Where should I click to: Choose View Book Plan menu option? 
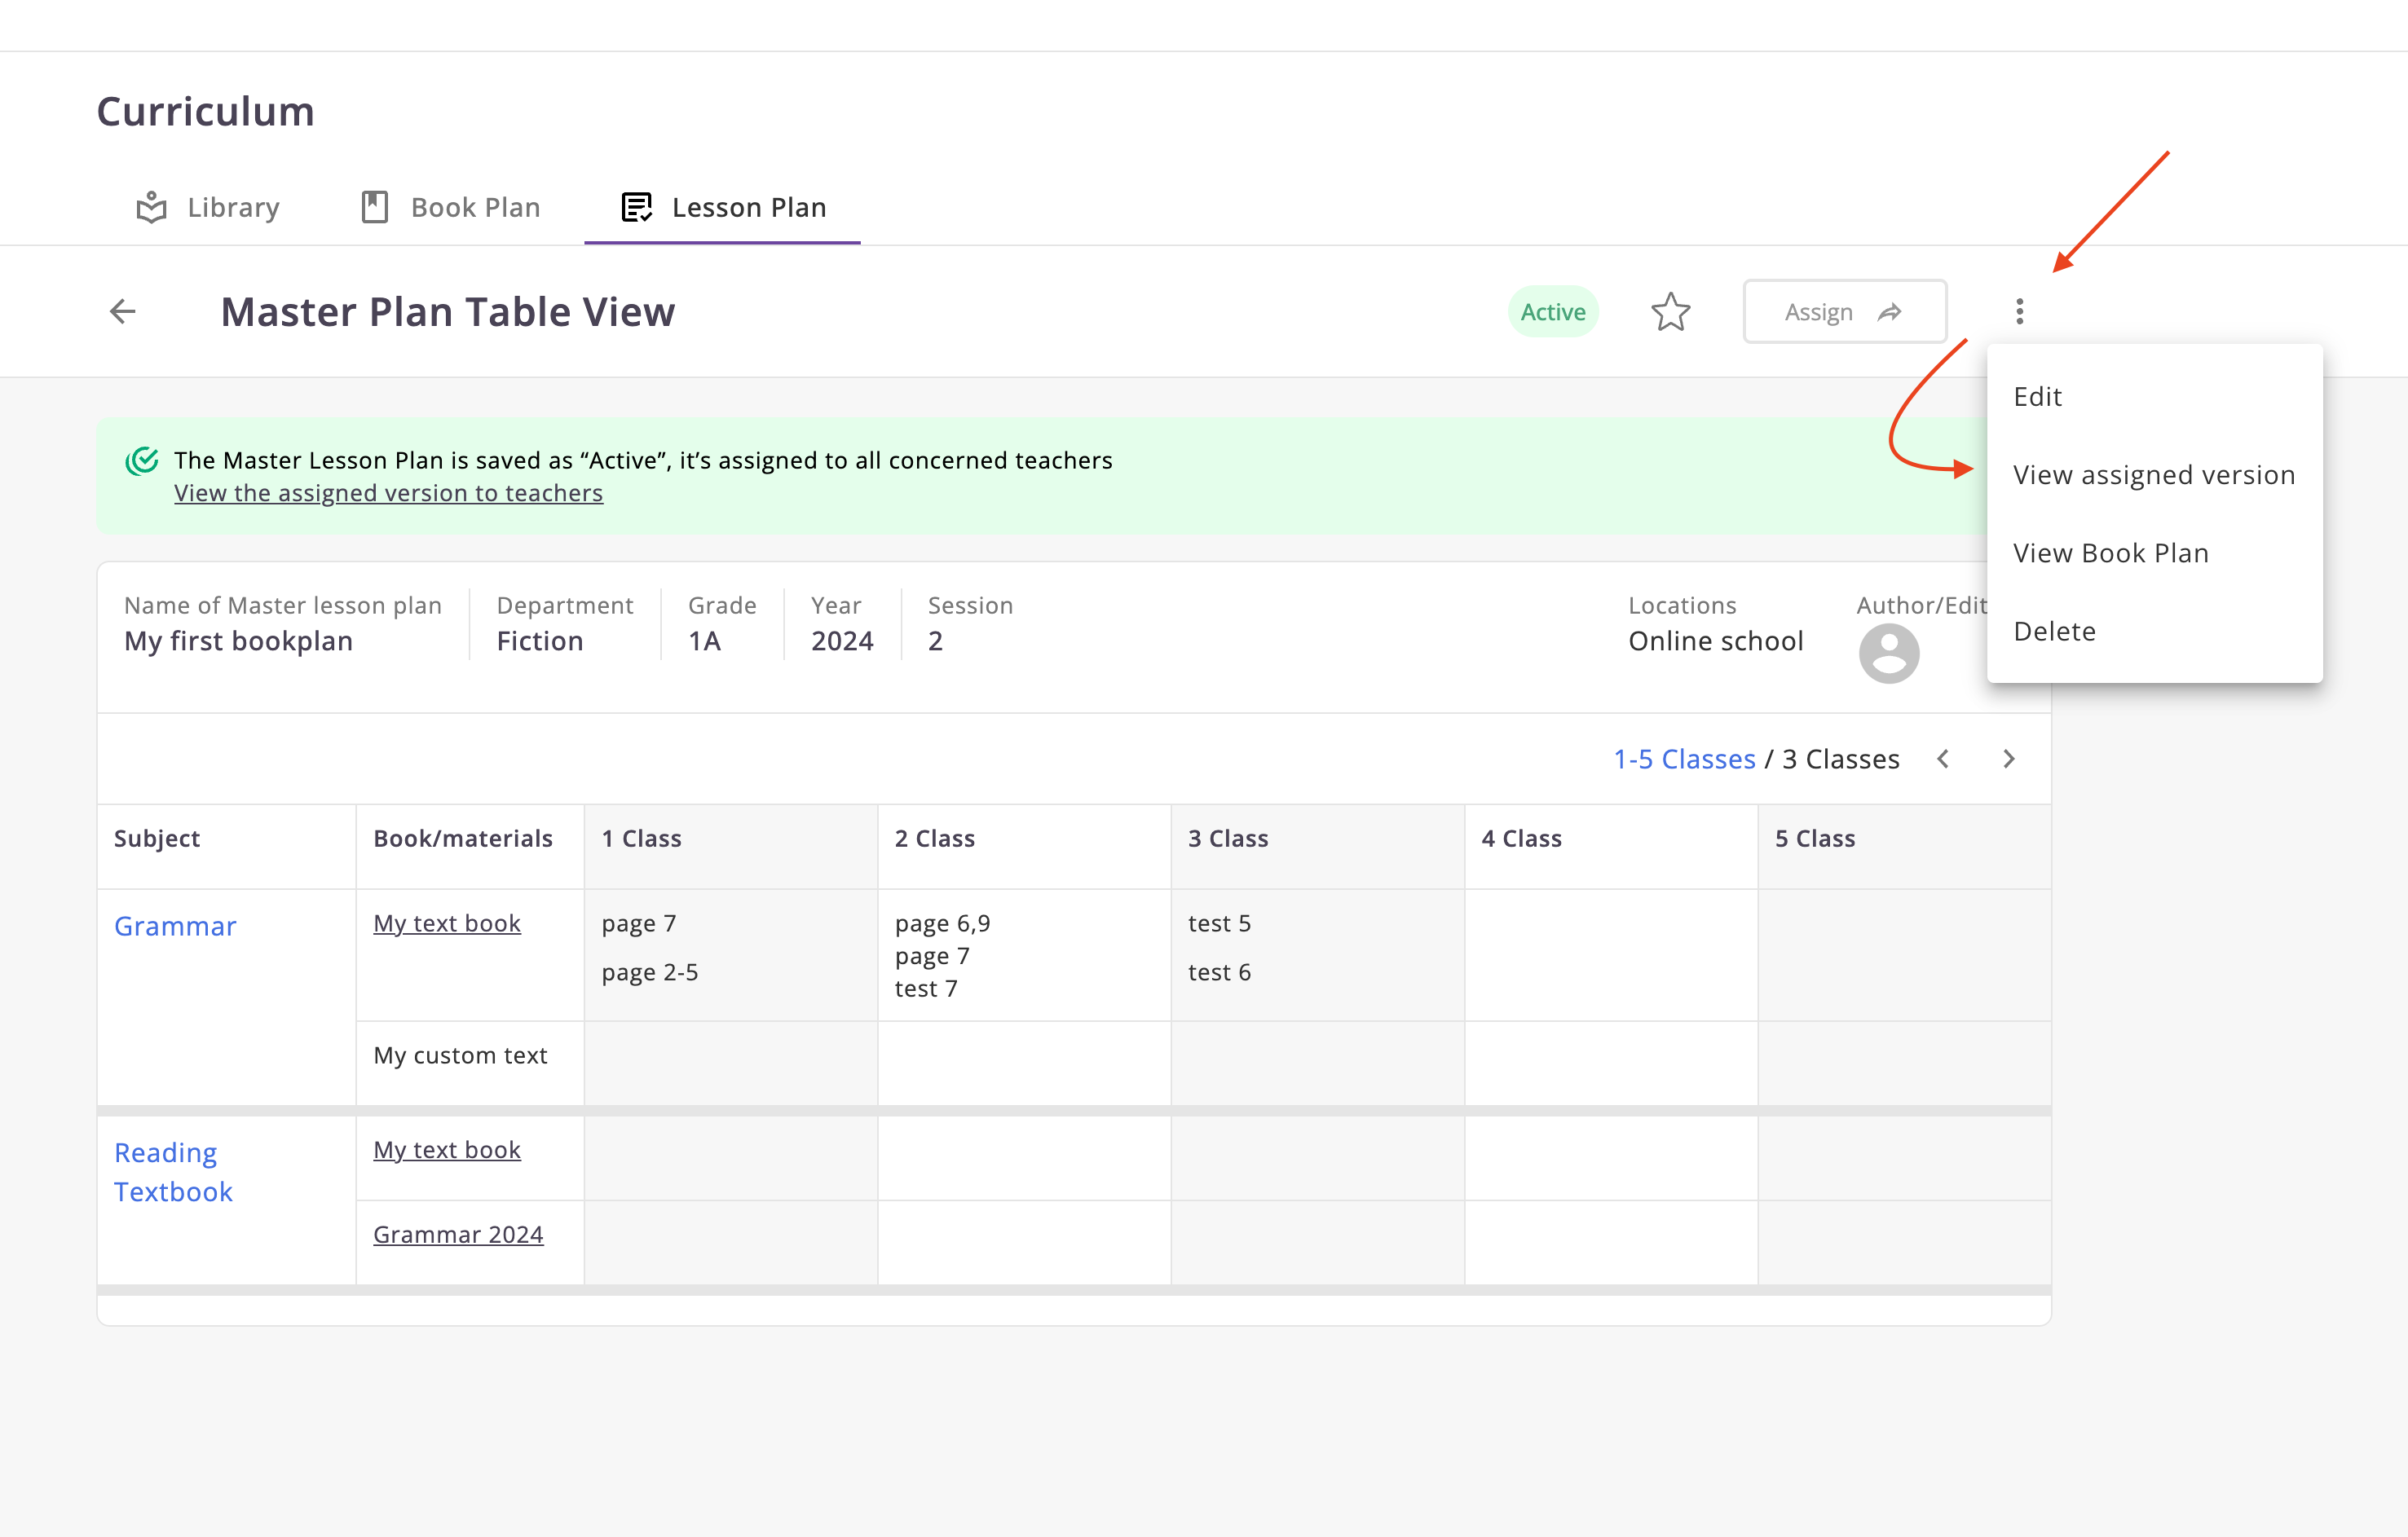pos(2110,553)
